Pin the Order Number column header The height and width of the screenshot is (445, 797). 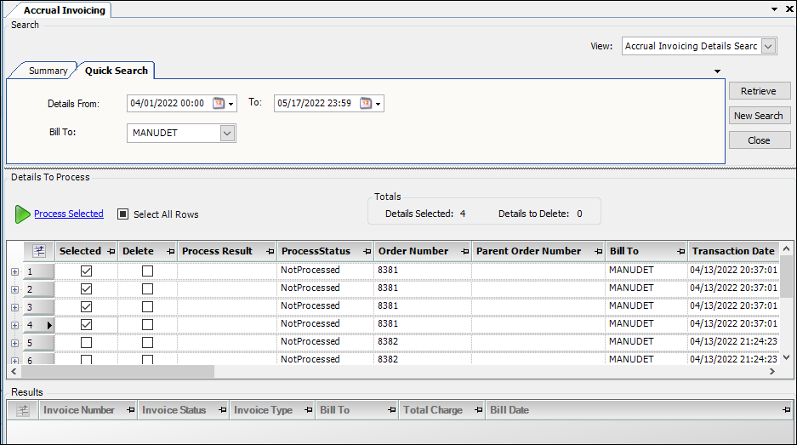[x=463, y=251]
